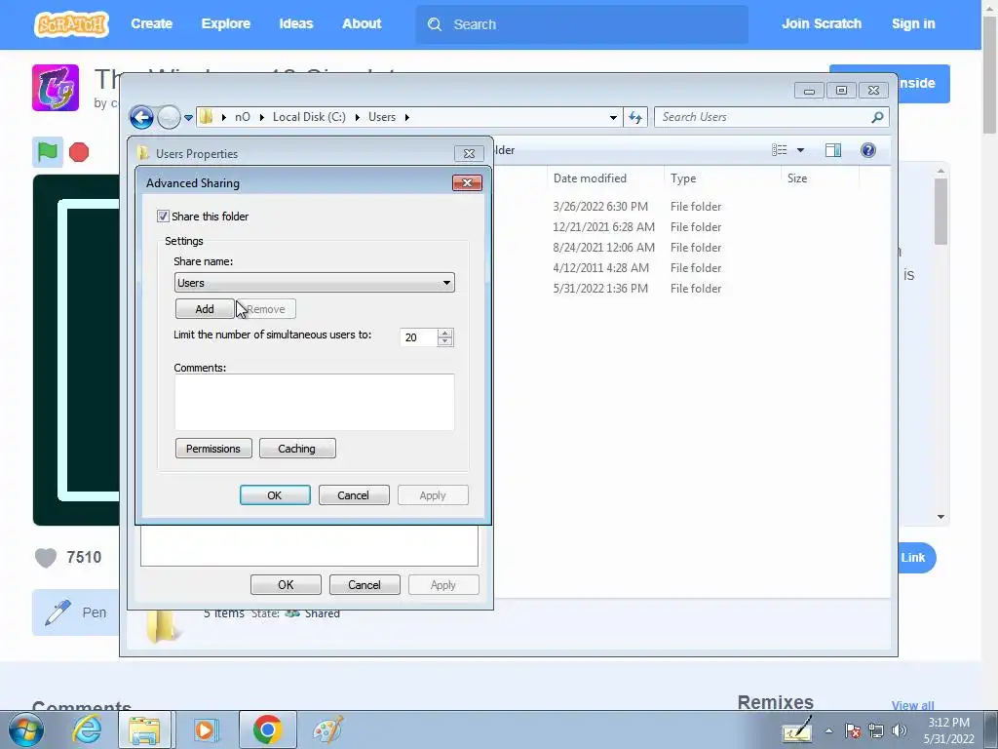The height and width of the screenshot is (749, 998).
Task: Click the View all remixes link
Action: pos(912,705)
